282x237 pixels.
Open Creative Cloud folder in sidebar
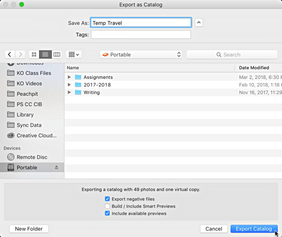click(x=36, y=135)
